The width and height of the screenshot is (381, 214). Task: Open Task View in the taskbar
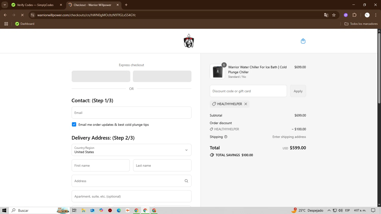tap(74, 210)
